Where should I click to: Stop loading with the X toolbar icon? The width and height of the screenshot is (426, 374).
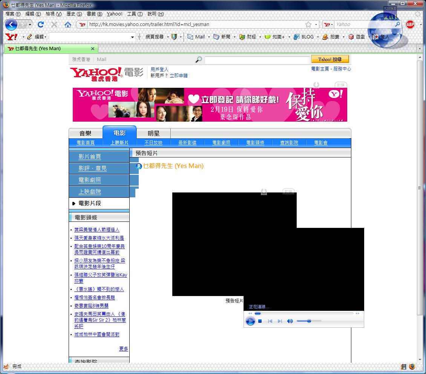tap(54, 24)
